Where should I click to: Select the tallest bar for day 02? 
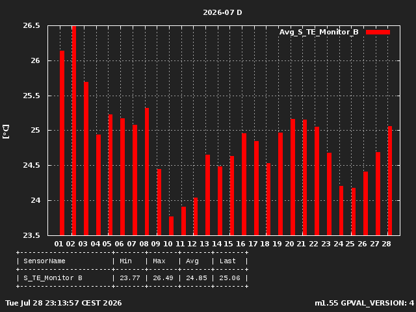point(74,131)
